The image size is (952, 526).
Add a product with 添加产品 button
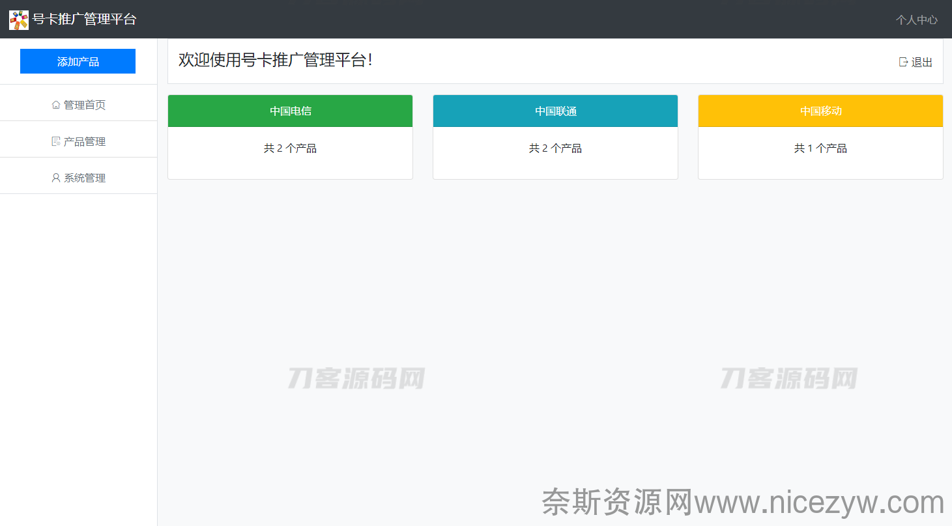(x=78, y=61)
